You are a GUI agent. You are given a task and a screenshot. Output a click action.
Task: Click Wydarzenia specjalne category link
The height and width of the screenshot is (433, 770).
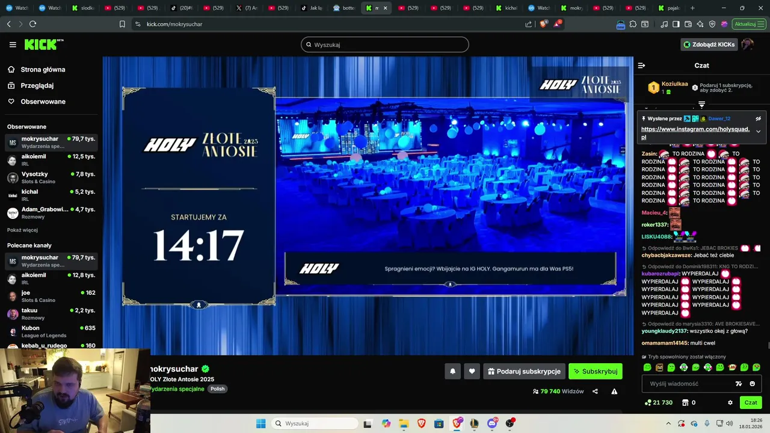178,389
